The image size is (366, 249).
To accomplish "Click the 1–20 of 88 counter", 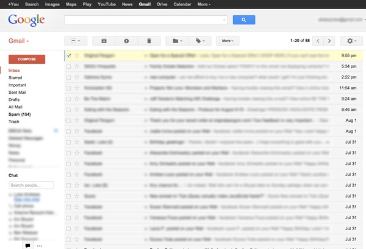I will [300, 41].
